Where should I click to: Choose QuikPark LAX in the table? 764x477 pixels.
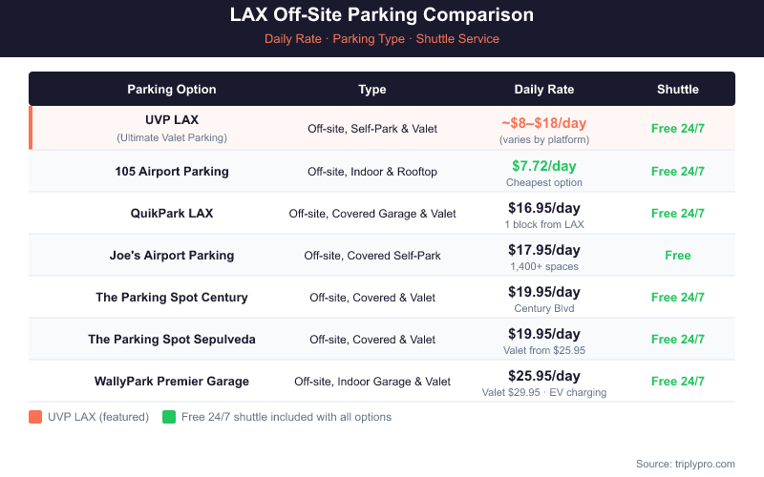pos(172,214)
